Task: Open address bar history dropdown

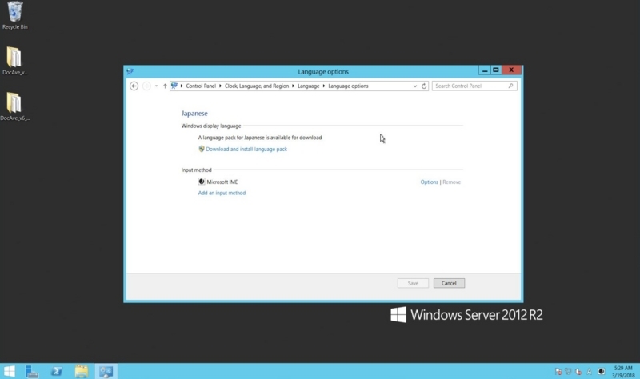Action: point(414,86)
